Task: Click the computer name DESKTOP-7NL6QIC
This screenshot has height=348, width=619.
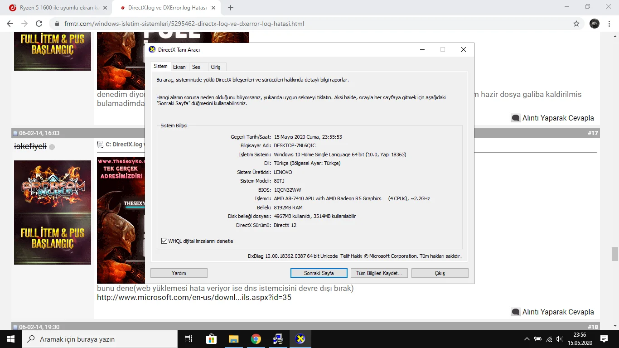Action: tap(295, 146)
